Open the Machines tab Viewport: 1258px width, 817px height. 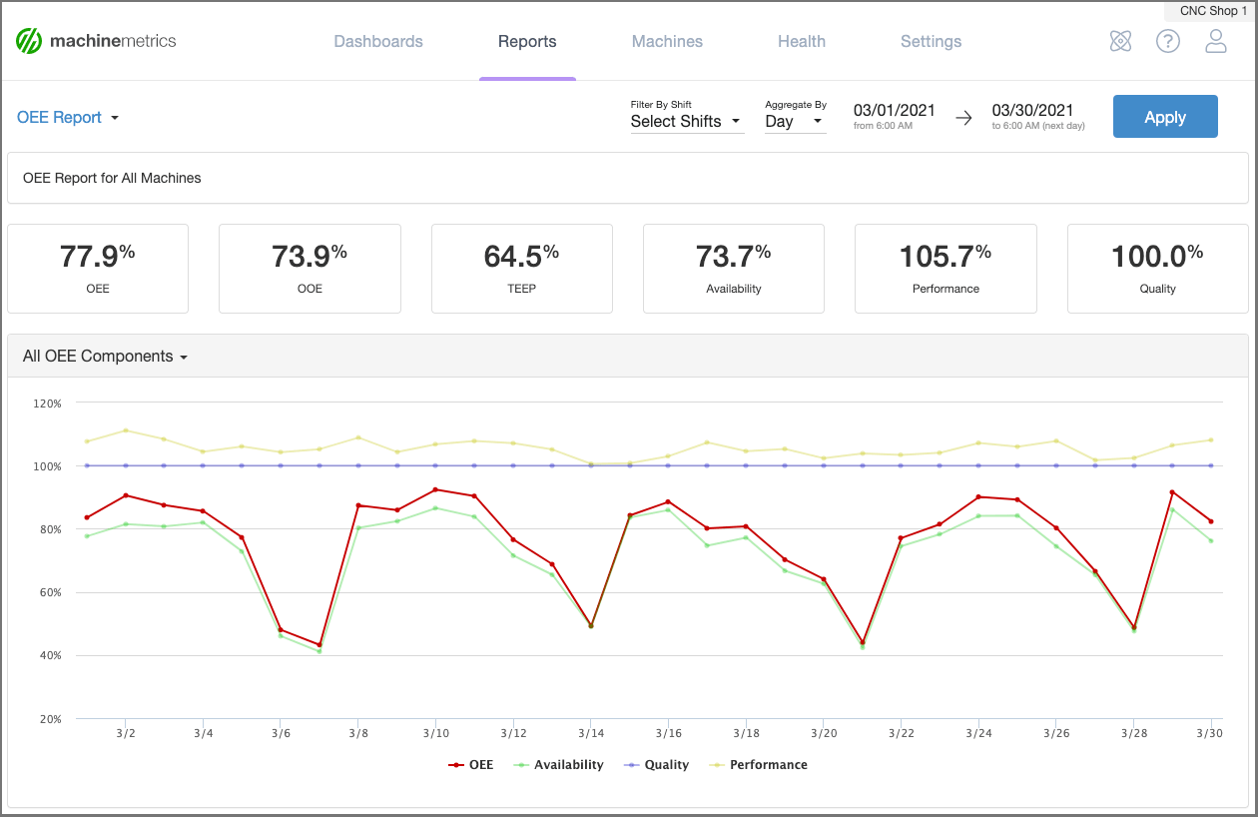coord(667,41)
